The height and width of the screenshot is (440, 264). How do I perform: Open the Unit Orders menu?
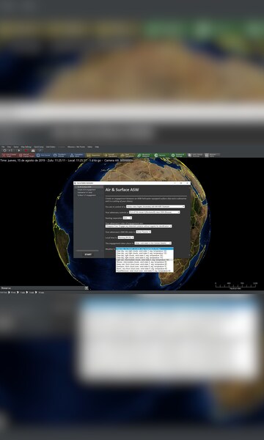tap(50, 147)
